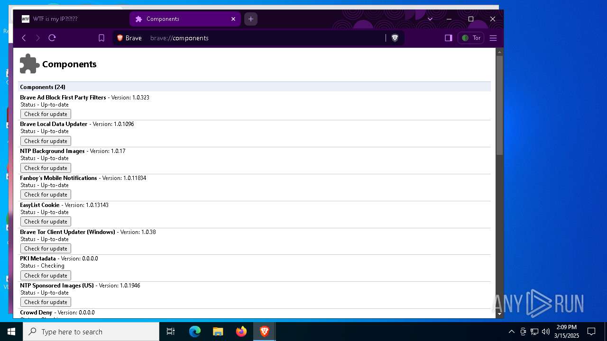Click the Brave logo in the address bar
This screenshot has height=341, width=607.
(120, 38)
